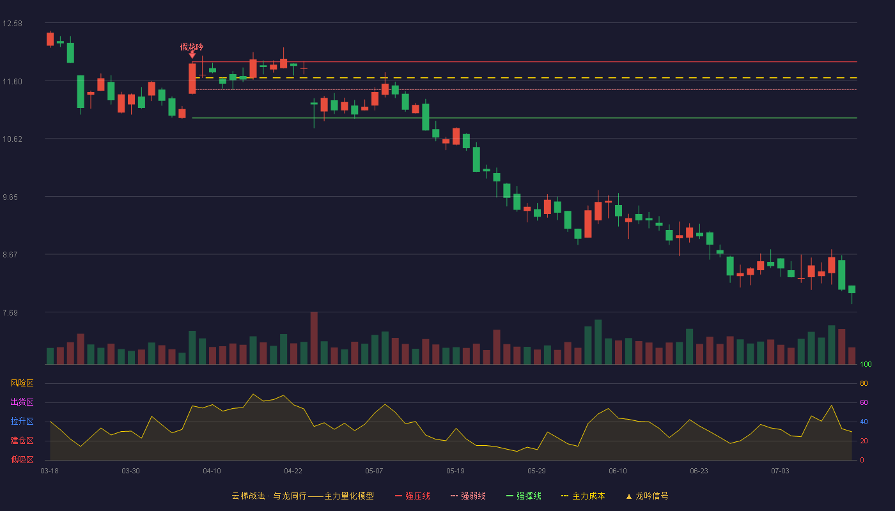Select the 出货区 zone label
Image resolution: width=895 pixels, height=511 pixels.
pos(22,402)
